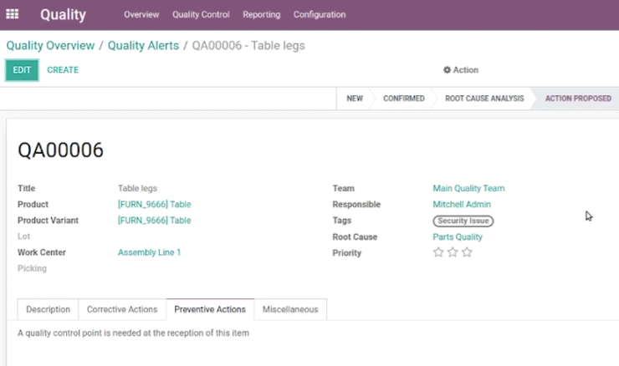The image size is (619, 366).
Task: Switch to the Miscellaneous tab
Action: [x=290, y=309]
